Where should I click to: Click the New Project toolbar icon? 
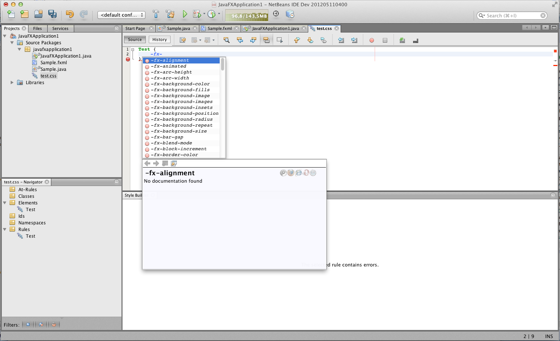[24, 14]
